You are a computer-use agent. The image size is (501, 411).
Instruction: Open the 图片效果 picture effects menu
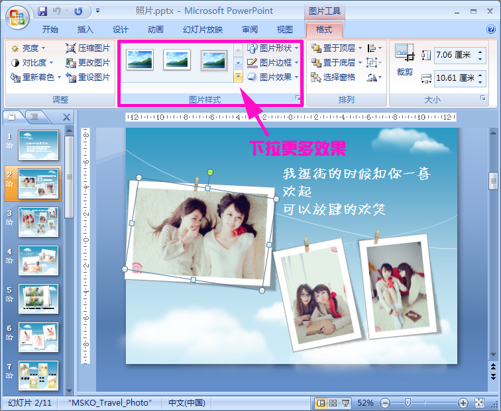click(273, 77)
